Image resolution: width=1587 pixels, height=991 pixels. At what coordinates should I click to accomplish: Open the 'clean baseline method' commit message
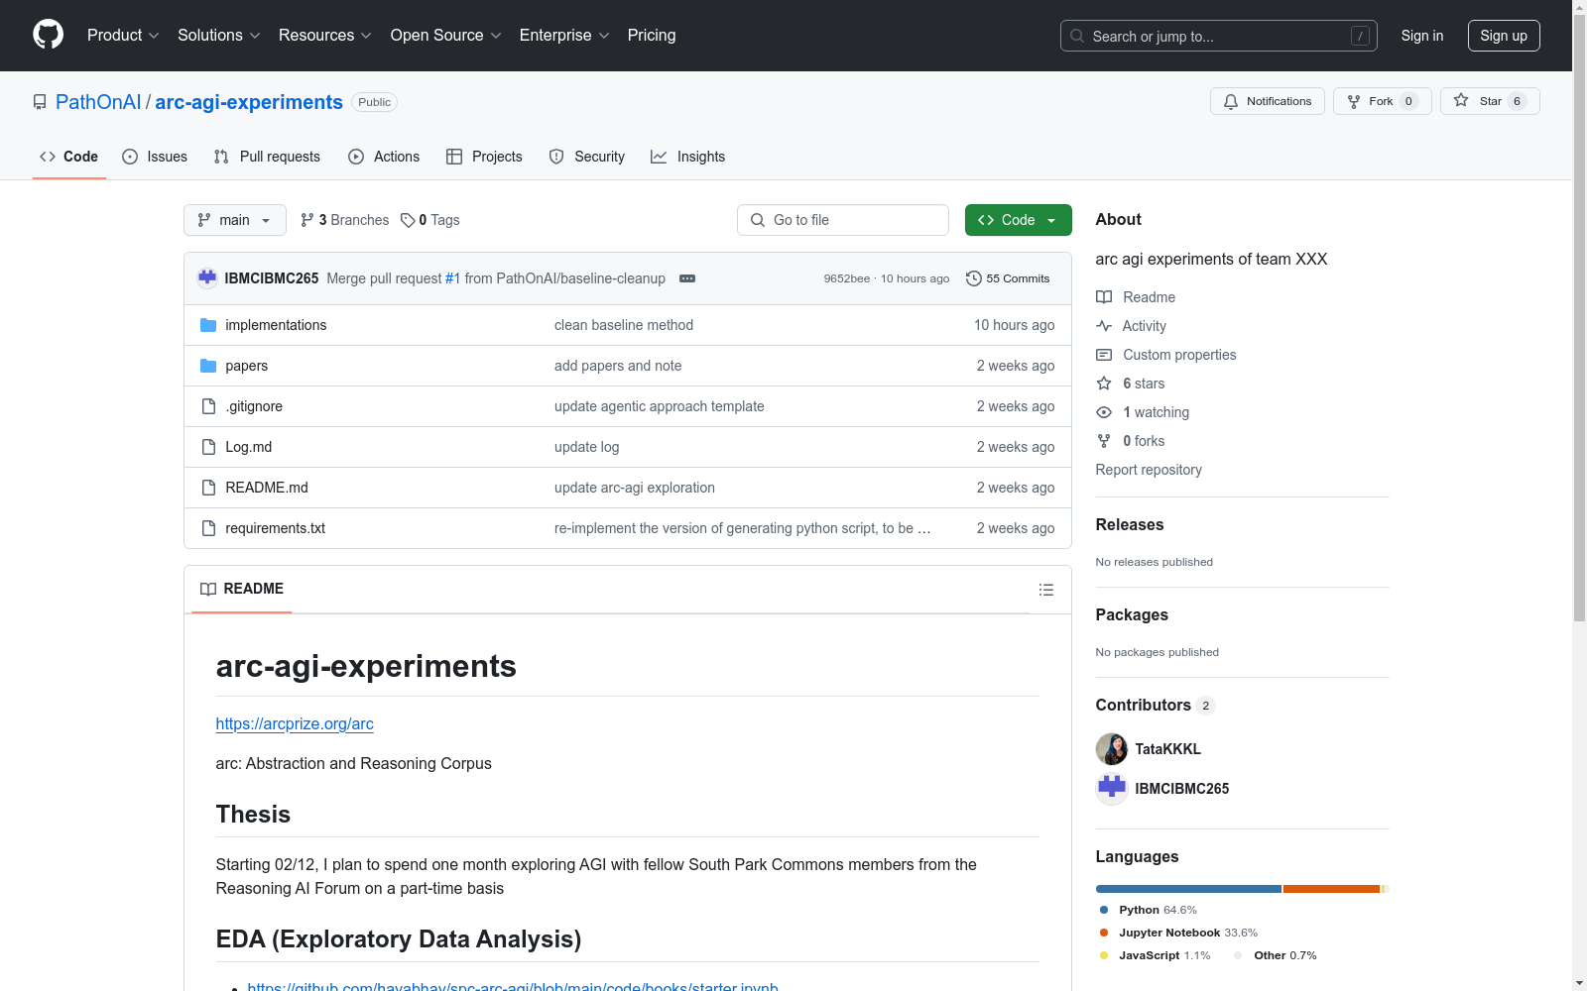[624, 325]
